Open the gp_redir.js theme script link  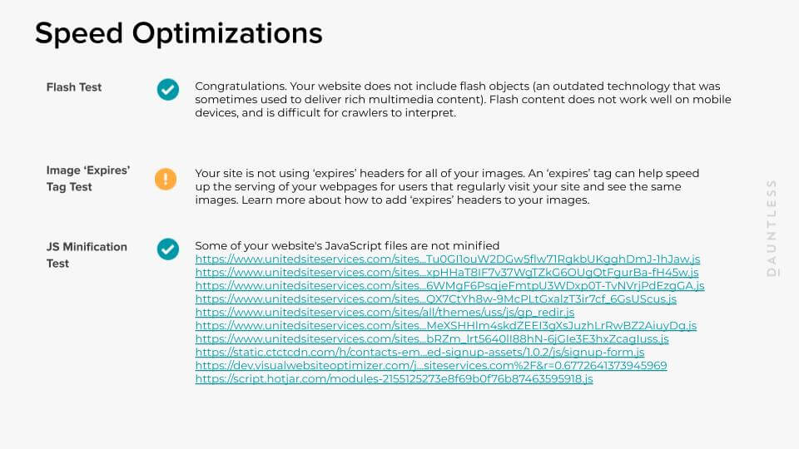[385, 313]
